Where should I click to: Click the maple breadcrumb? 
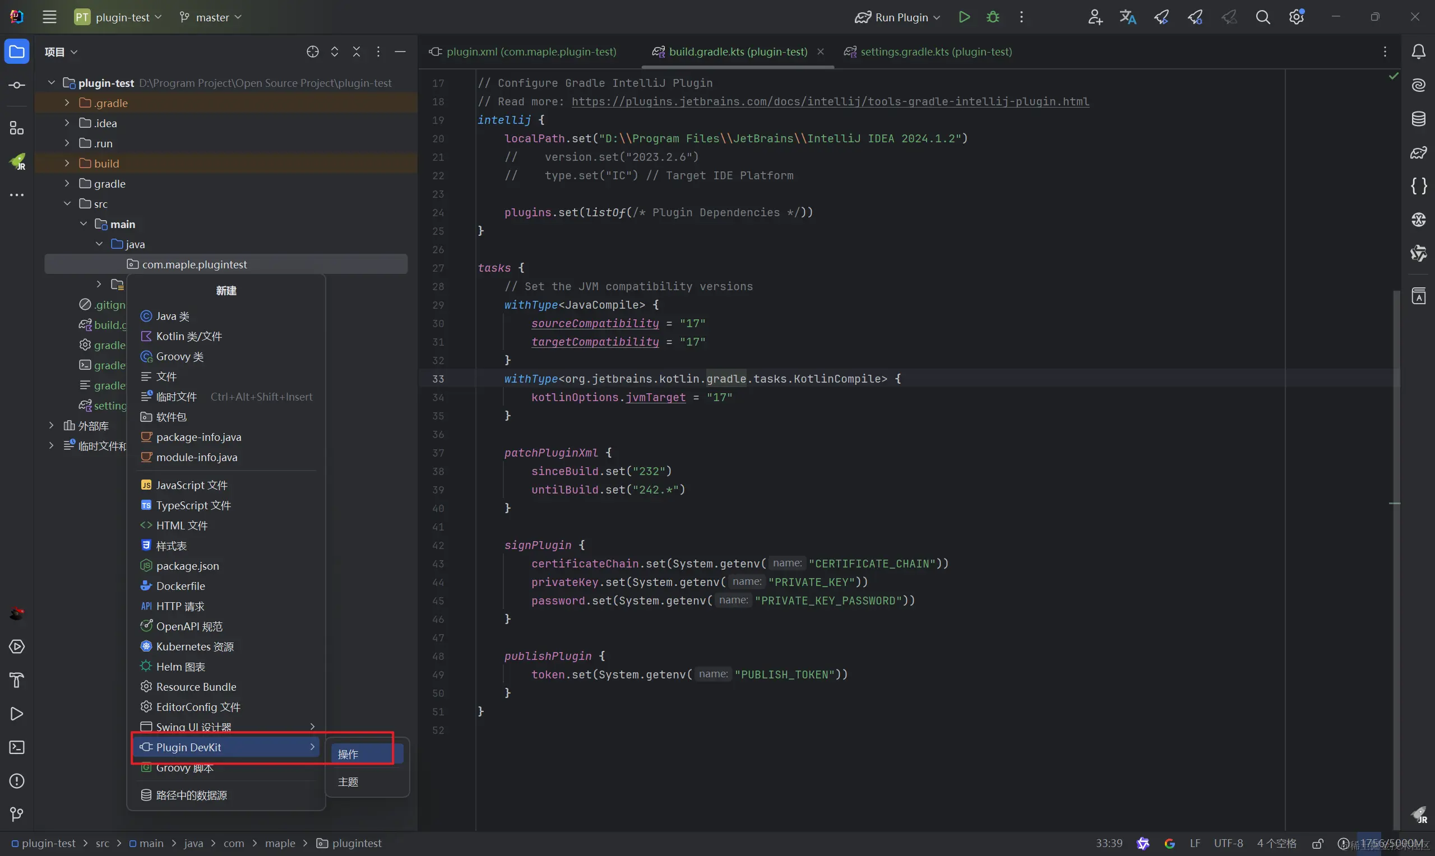(280, 844)
